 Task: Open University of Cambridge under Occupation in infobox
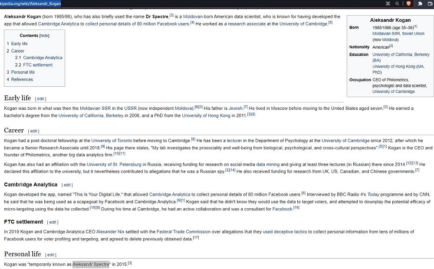[394, 92]
